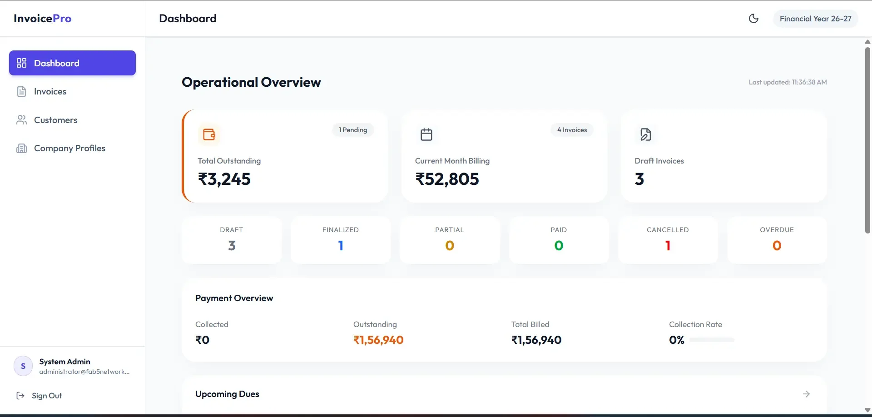872x417 pixels.
Task: Click the Company Profiles building icon
Action: 21,148
